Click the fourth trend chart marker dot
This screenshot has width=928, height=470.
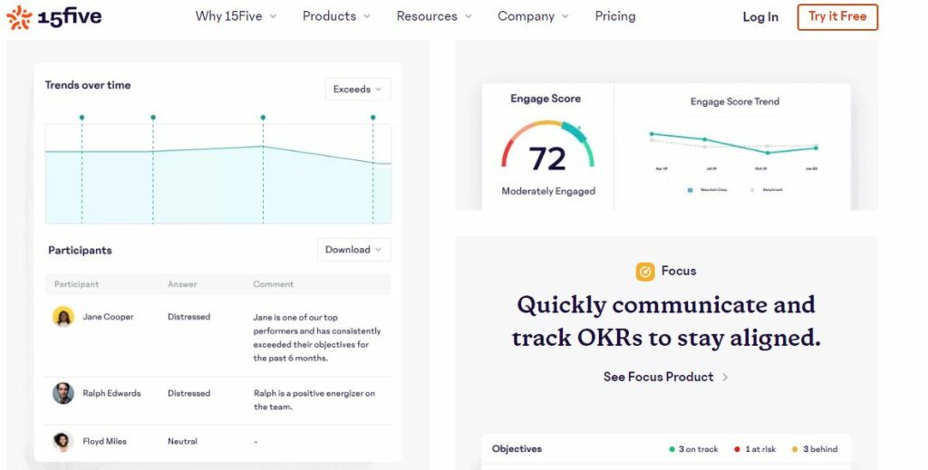coord(372,118)
